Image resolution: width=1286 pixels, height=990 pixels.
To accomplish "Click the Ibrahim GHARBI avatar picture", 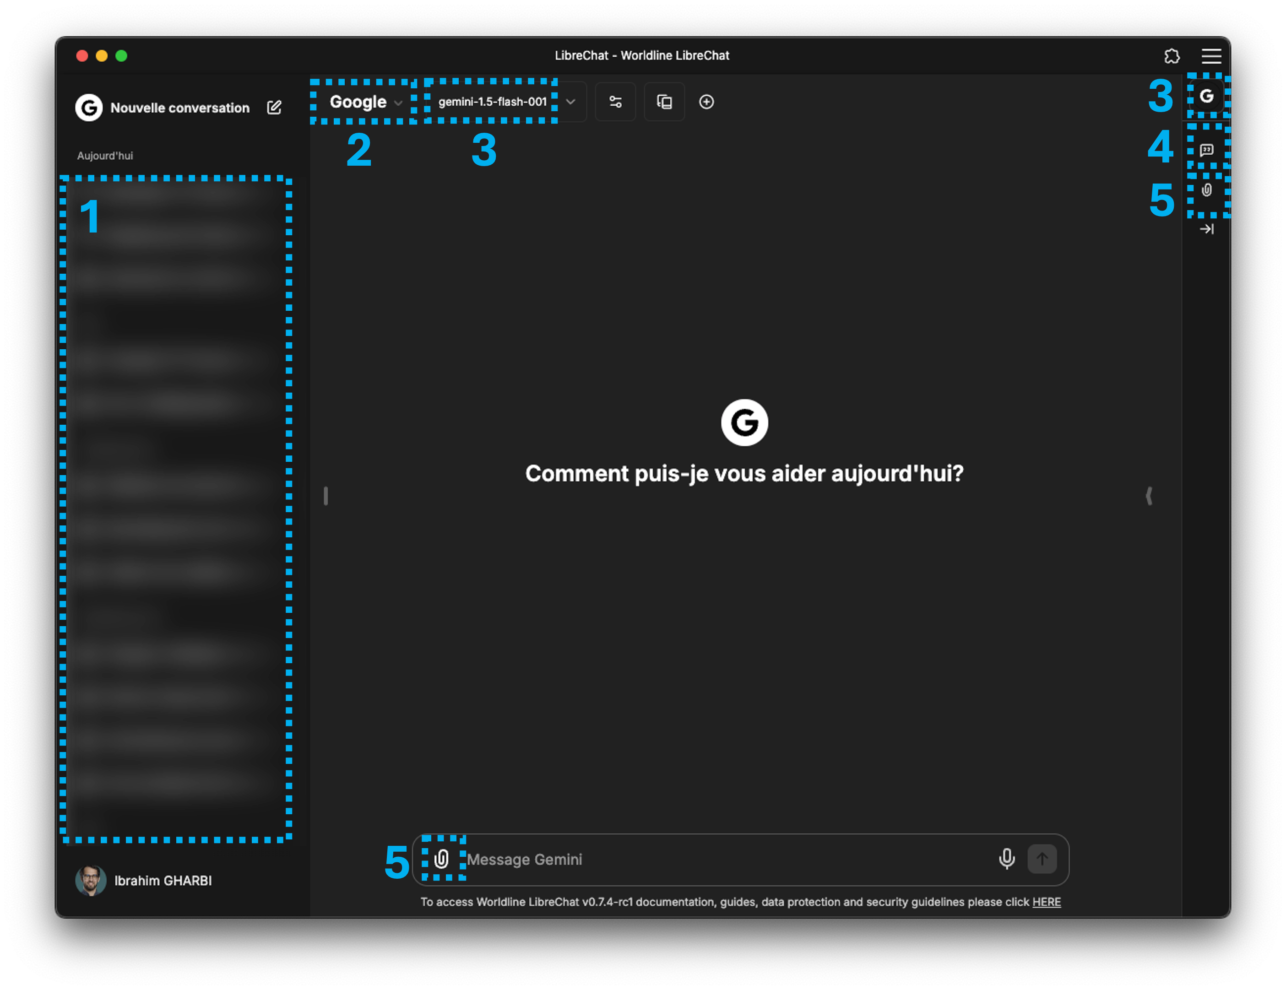I will (91, 881).
